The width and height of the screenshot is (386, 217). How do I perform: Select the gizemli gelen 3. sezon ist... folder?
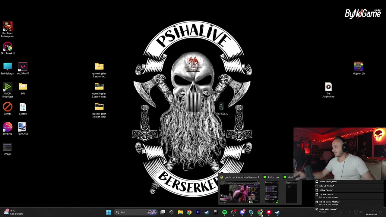tap(99, 70)
